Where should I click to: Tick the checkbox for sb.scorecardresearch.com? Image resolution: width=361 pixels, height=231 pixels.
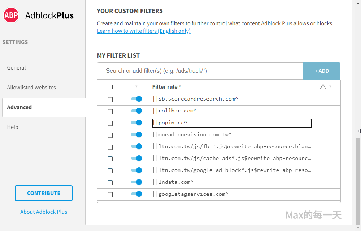pyautogui.click(x=110, y=99)
